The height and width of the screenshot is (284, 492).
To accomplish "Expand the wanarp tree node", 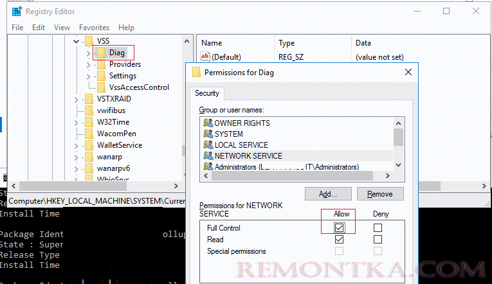I will tap(77, 157).
